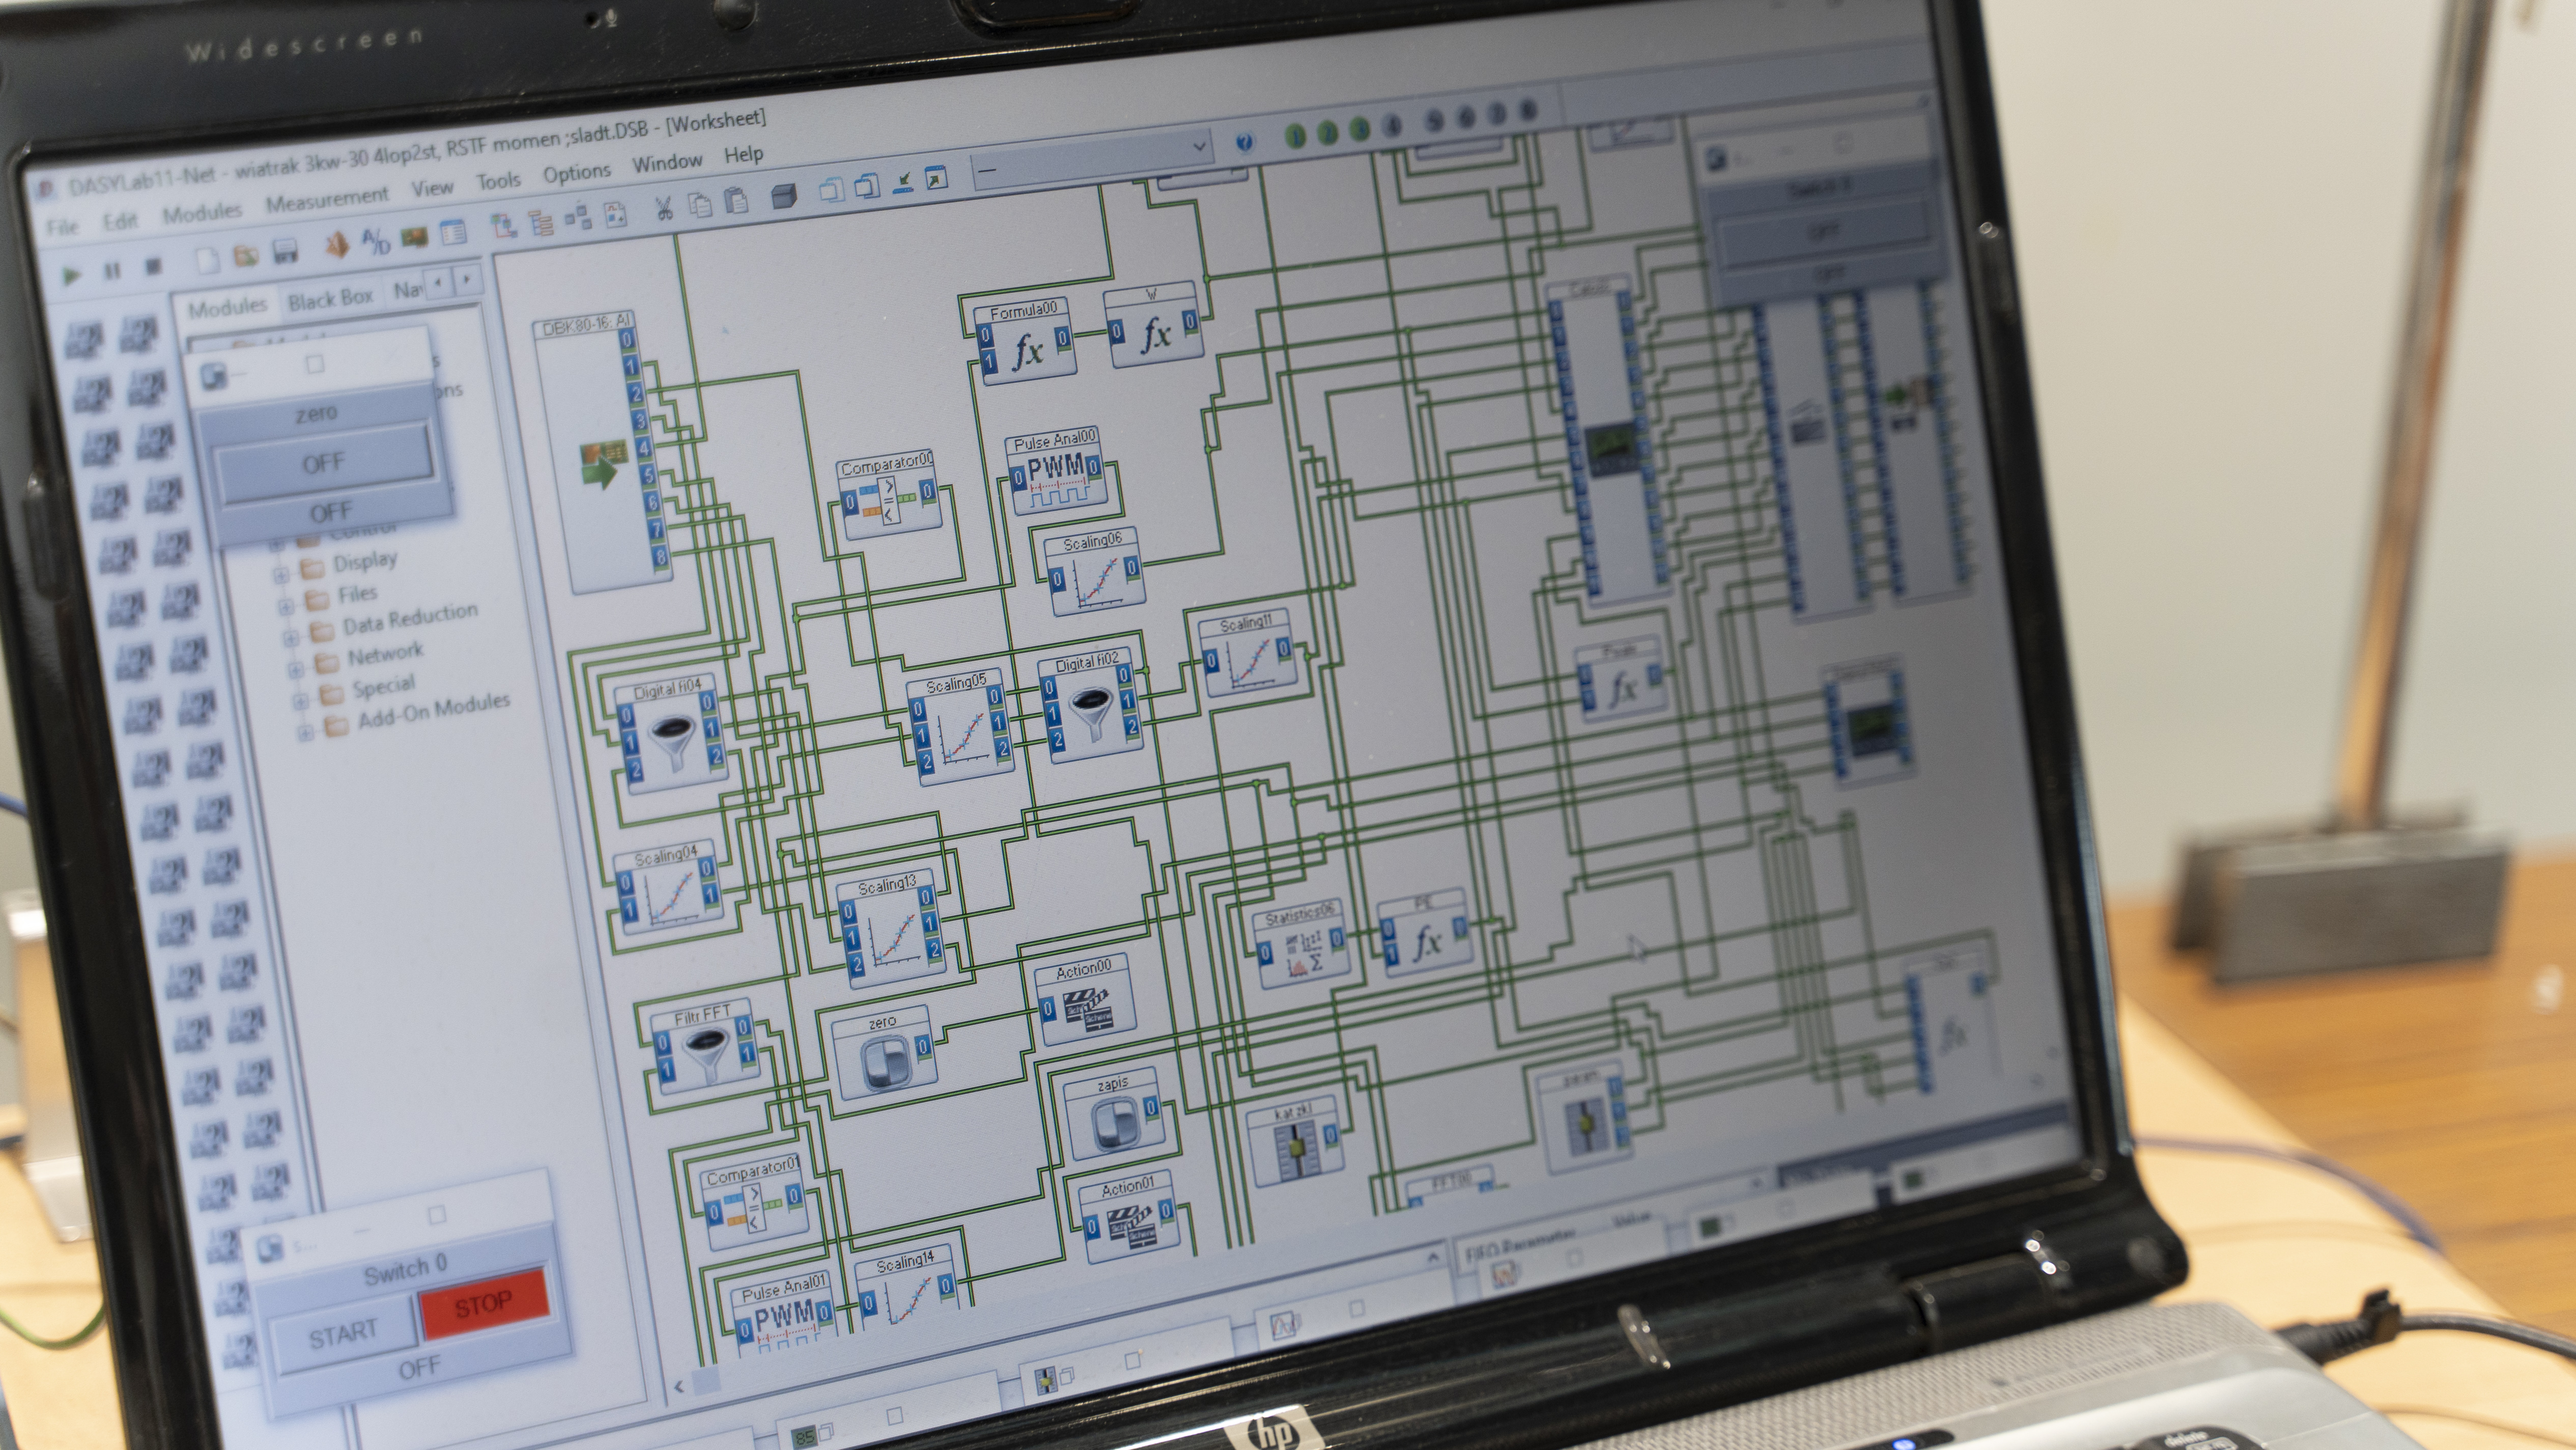The image size is (2576, 1450).
Task: Open the Tools menu
Action: coord(498,180)
